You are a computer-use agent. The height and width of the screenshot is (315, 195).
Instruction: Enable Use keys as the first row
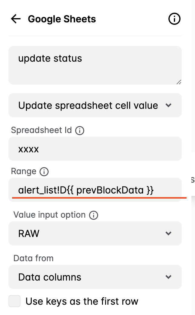(14, 301)
